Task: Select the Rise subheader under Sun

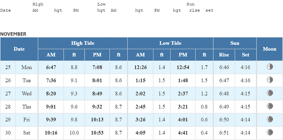Action: pyautogui.click(x=224, y=55)
